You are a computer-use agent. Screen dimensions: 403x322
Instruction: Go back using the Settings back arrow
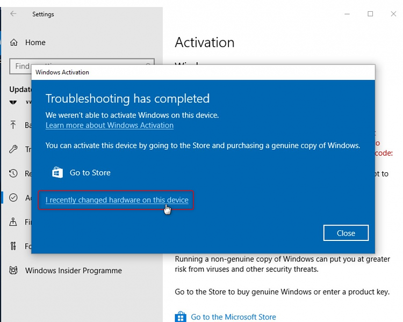(x=13, y=14)
